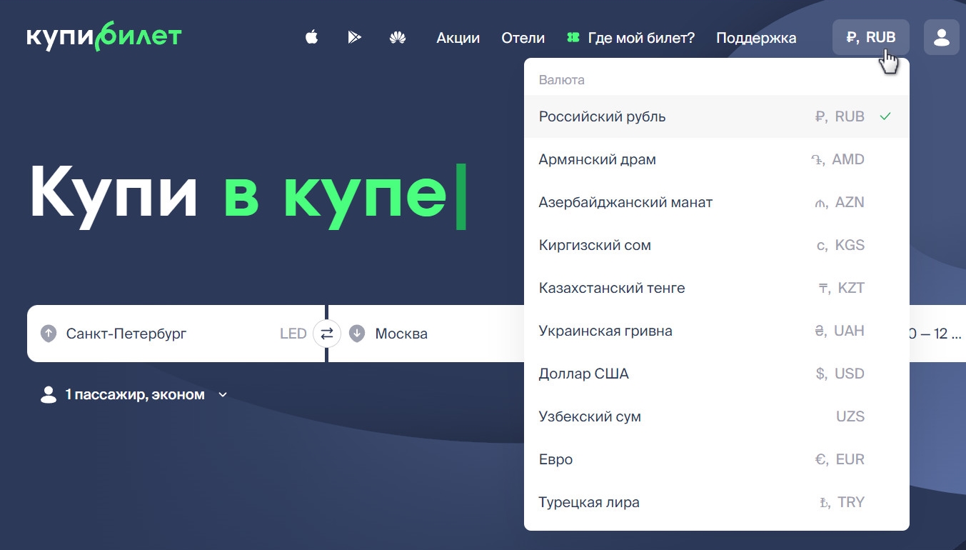This screenshot has width=966, height=550.
Task: Collapse the RUB currency dropdown
Action: [x=870, y=37]
